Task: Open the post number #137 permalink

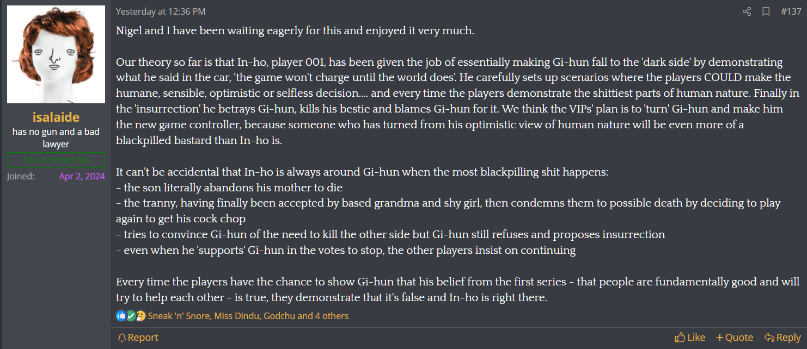Action: (x=791, y=11)
